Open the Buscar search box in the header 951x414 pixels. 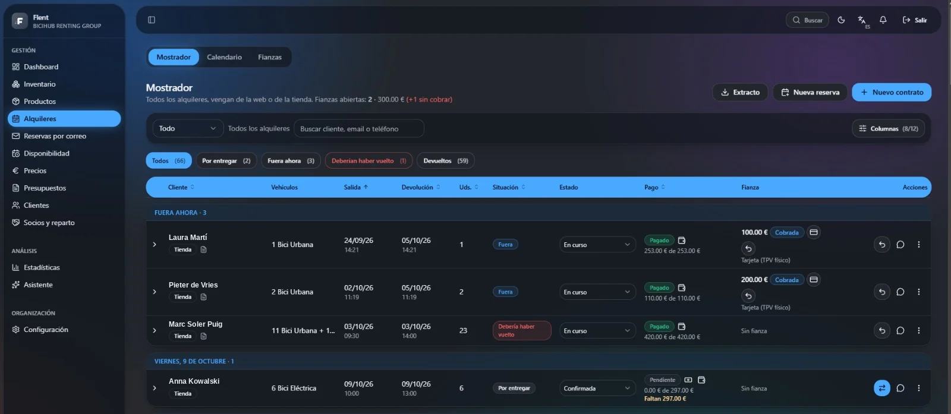(807, 20)
